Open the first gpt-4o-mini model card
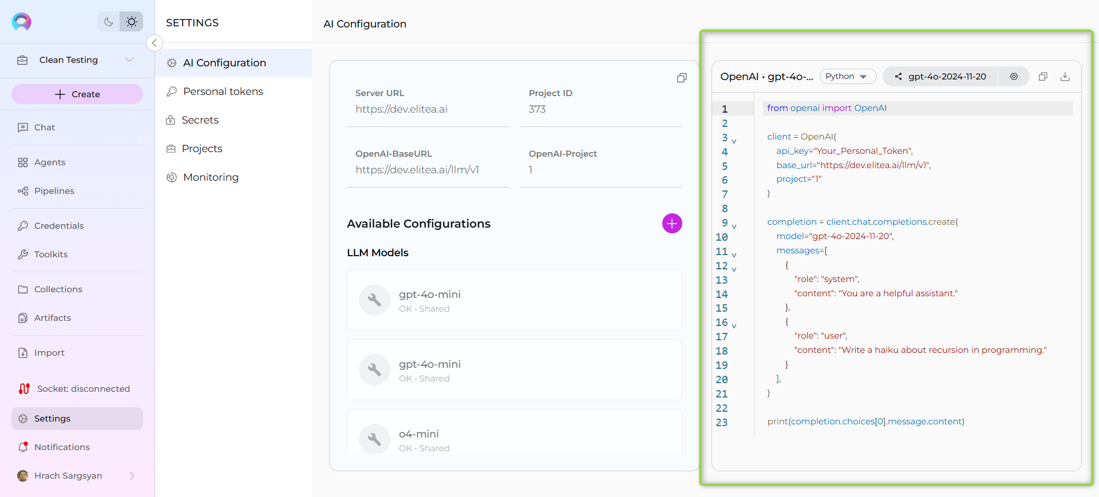The image size is (1099, 497). coord(514,300)
